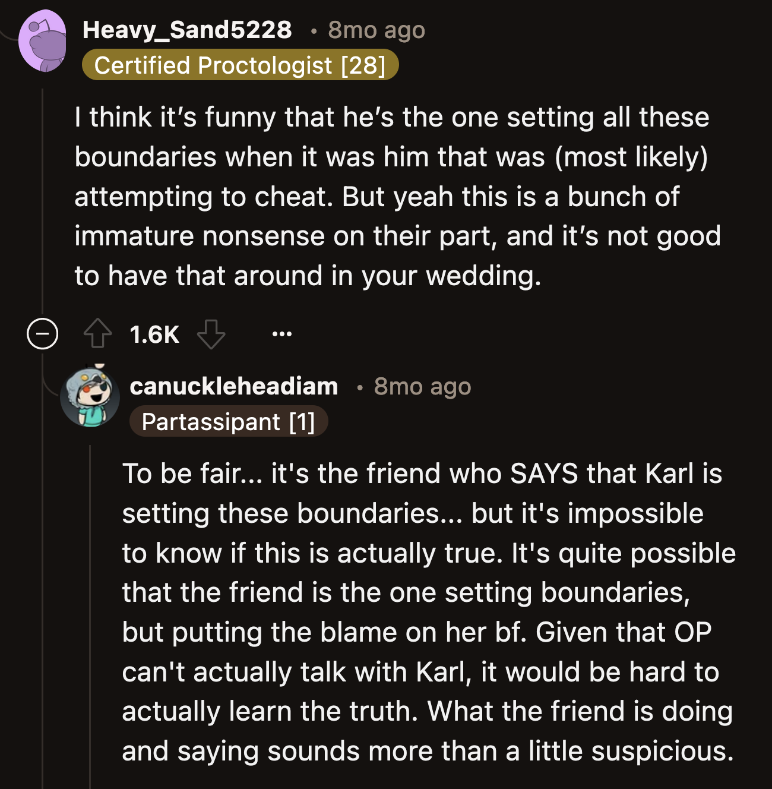Click the "8mo ago" timestamp on the reply

pos(422,386)
